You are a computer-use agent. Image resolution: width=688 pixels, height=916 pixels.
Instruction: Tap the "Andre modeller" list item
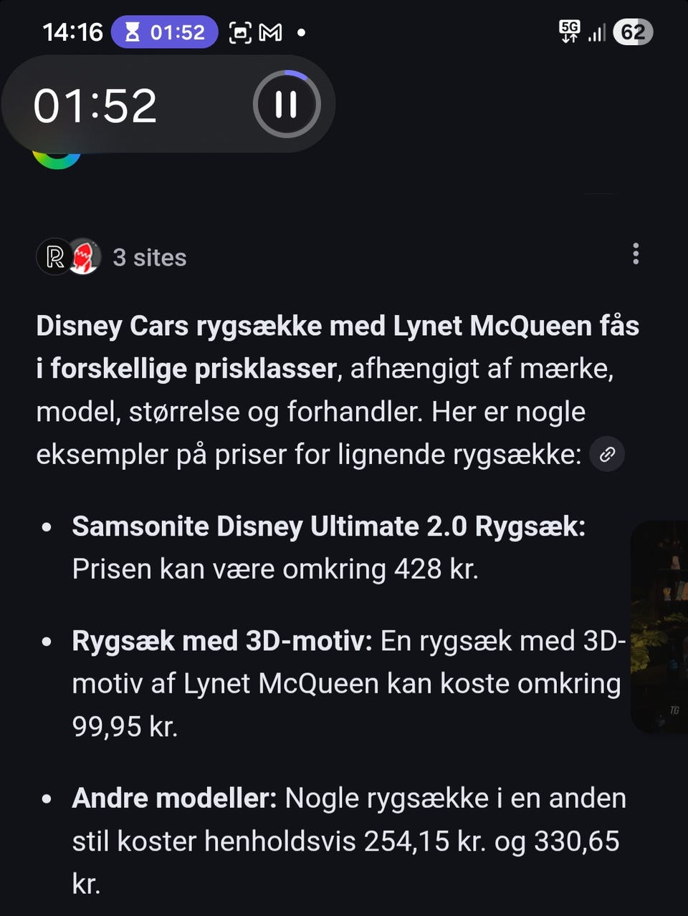click(174, 799)
